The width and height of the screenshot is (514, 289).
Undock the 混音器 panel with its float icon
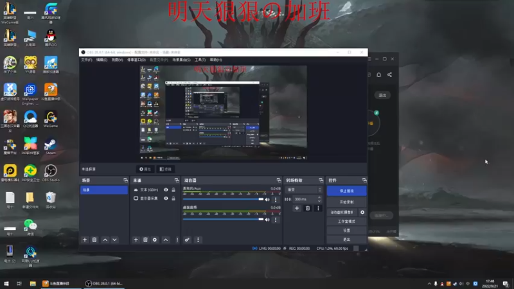[x=279, y=180]
